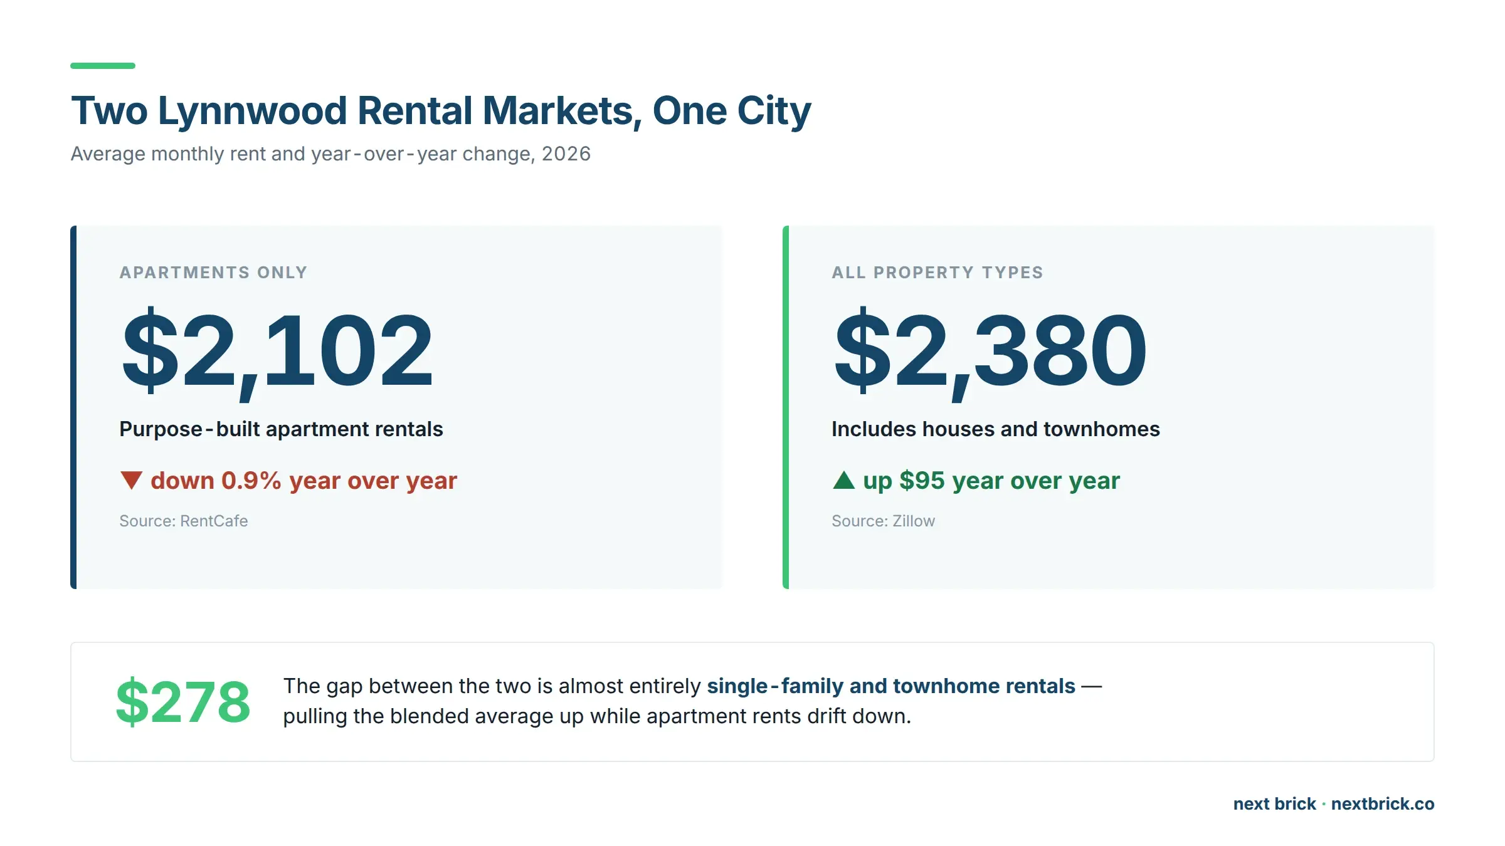The height and width of the screenshot is (846, 1505).
Task: Click the 'ALL PROPERTY TYPES' label
Action: [x=937, y=273]
